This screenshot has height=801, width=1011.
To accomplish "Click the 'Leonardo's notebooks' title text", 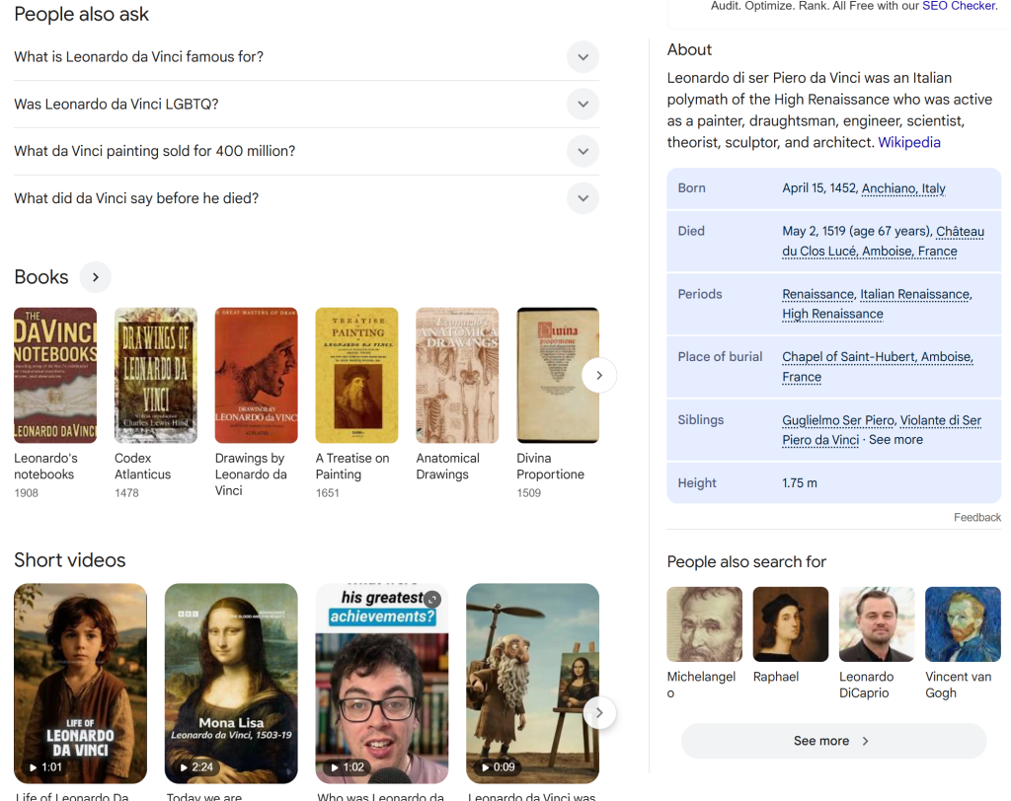I will (45, 466).
